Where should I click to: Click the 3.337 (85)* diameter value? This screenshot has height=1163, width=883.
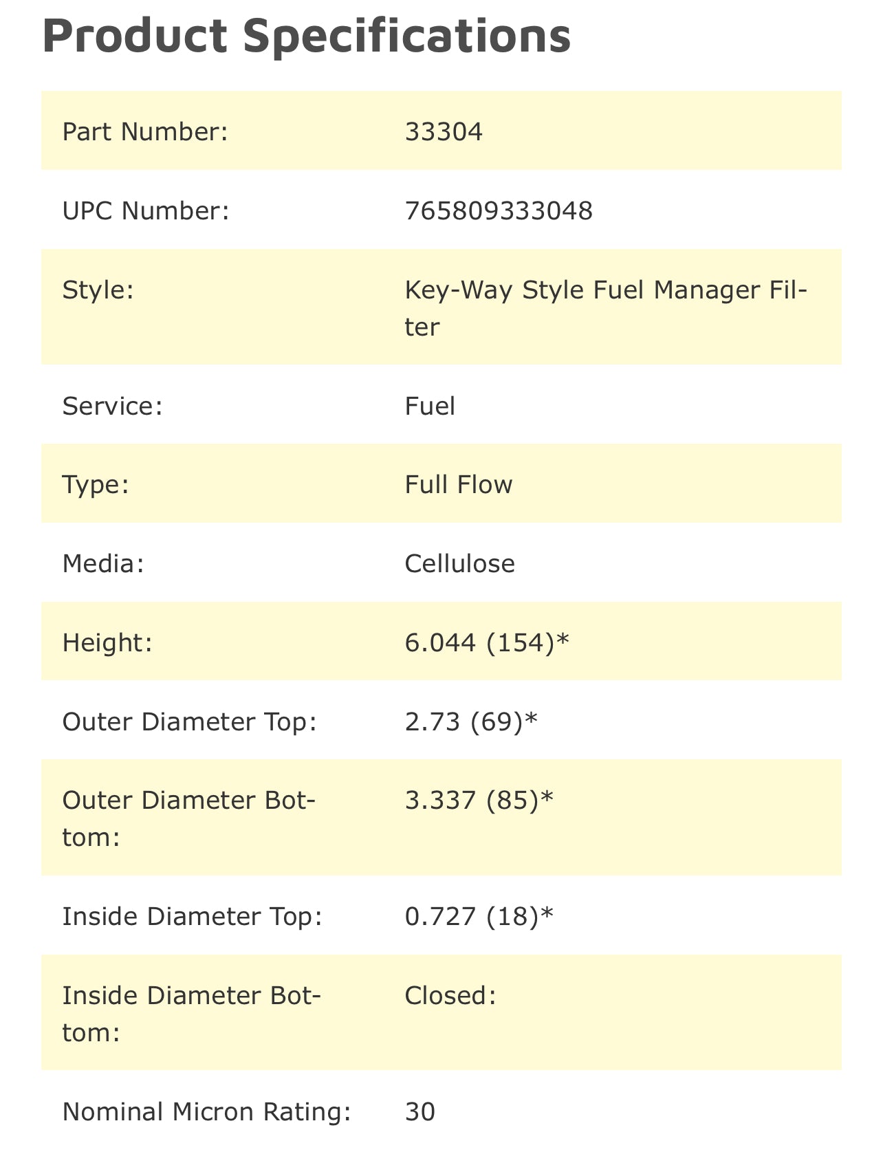(x=479, y=801)
